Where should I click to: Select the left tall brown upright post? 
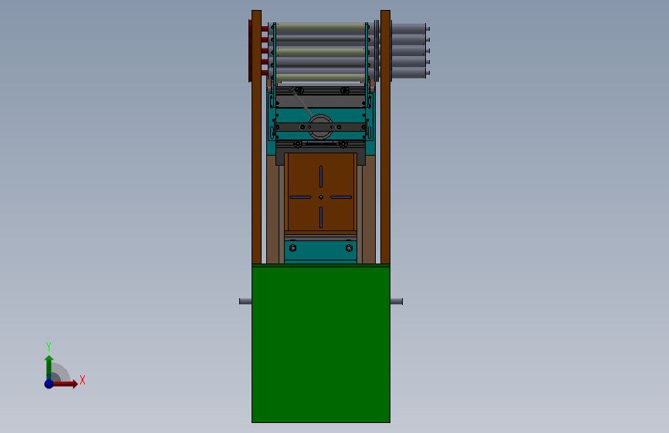tap(256, 137)
